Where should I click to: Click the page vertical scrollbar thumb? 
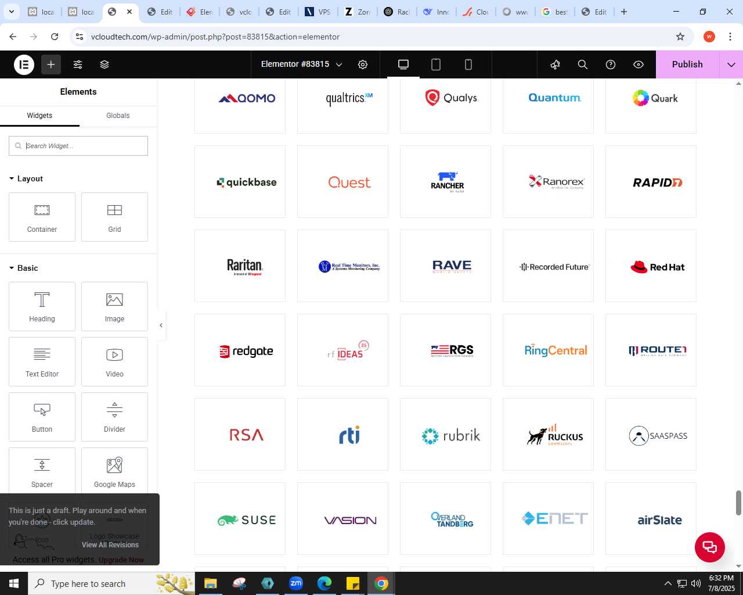pos(738,503)
